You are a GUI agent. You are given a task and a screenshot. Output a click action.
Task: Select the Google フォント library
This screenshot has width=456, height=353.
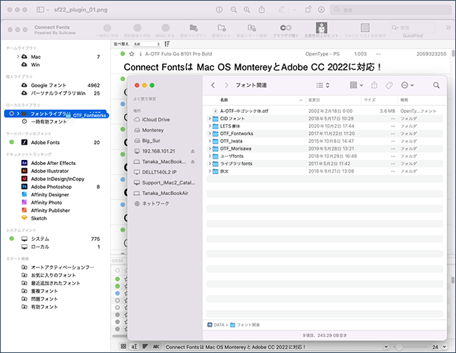[x=48, y=85]
